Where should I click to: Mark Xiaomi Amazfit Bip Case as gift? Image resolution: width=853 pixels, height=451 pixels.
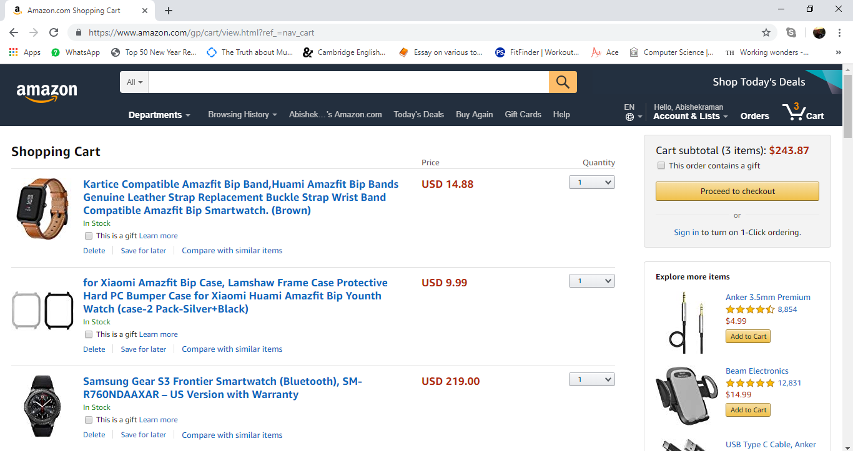point(89,334)
